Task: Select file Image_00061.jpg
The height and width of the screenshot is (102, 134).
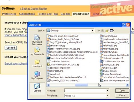Action: (x=109, y=65)
